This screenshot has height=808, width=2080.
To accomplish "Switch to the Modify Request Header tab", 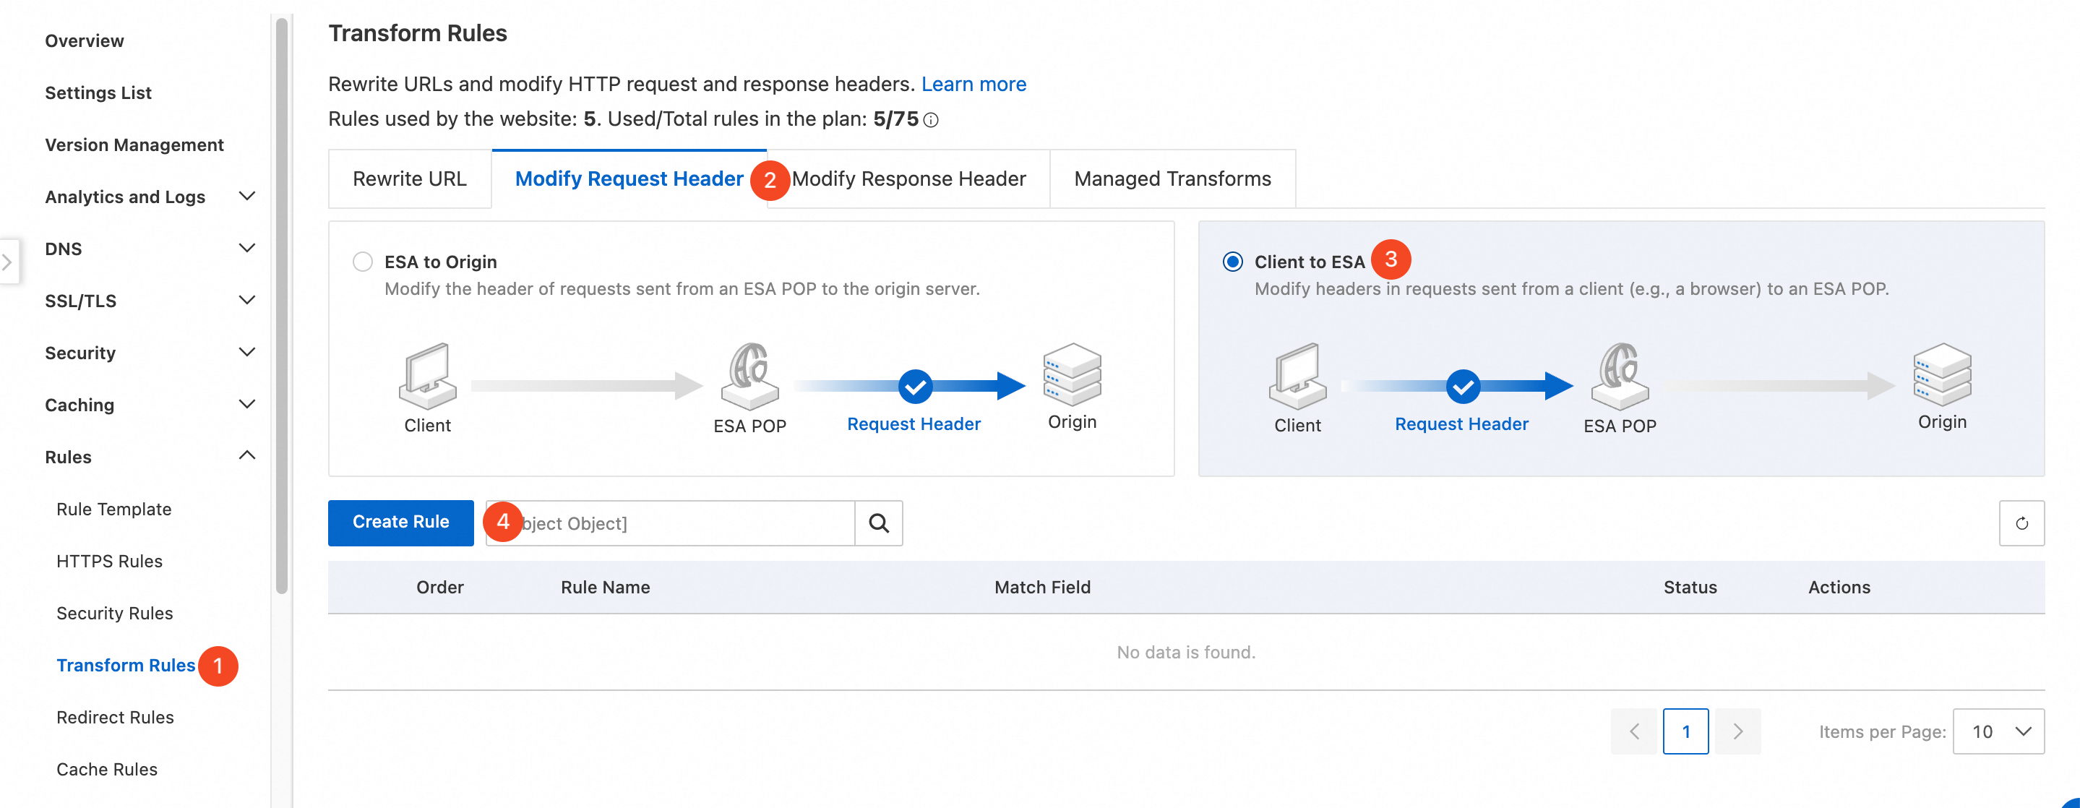I will point(629,179).
